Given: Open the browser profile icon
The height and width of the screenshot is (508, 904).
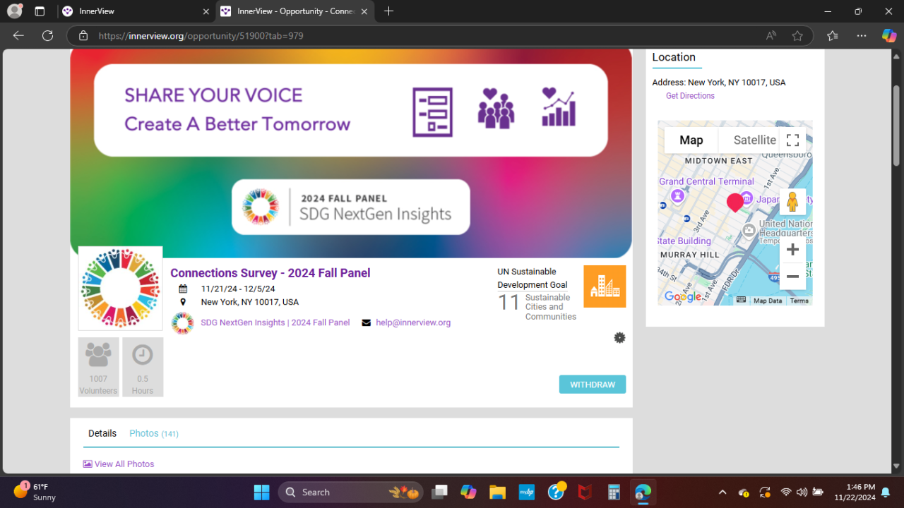Looking at the screenshot, I should click(x=14, y=11).
